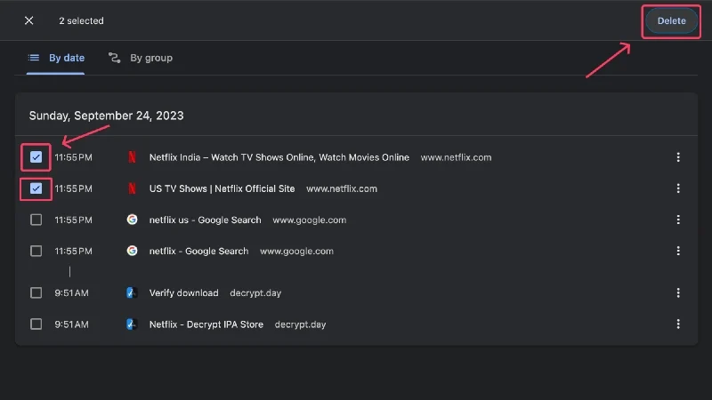The height and width of the screenshot is (400, 712).
Task: Click 9:51 AM time of Verify download entry
Action: point(72,293)
